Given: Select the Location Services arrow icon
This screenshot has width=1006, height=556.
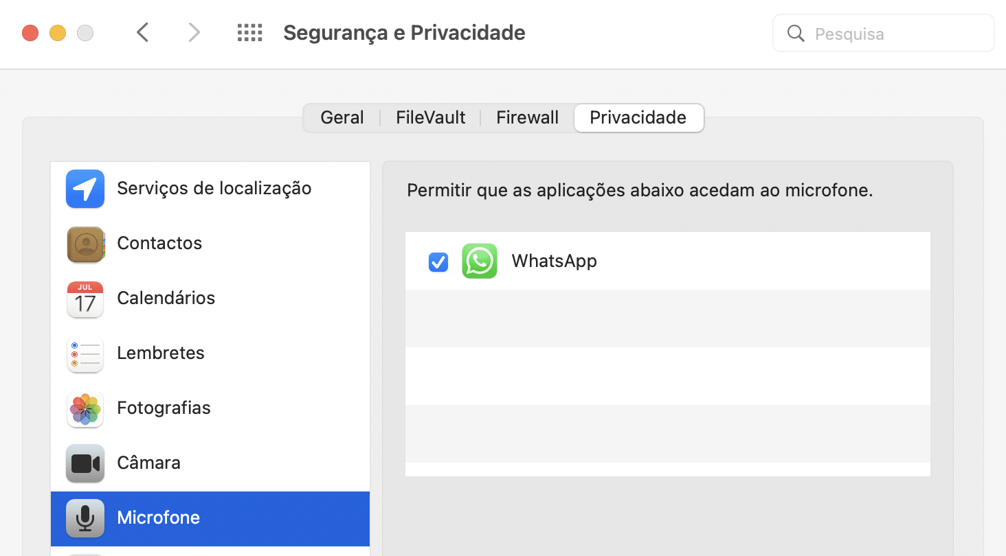Looking at the screenshot, I should point(85,189).
